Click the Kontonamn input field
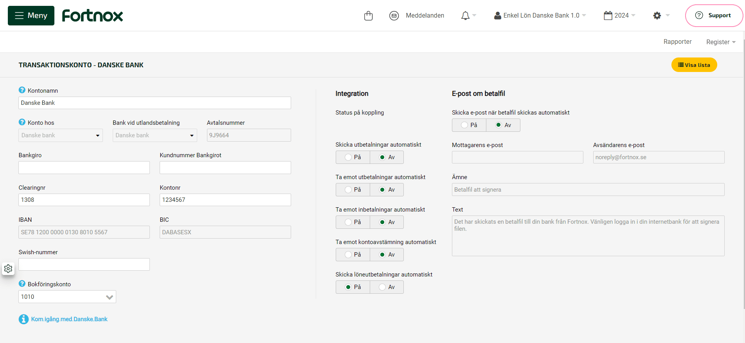745x343 pixels. click(155, 103)
